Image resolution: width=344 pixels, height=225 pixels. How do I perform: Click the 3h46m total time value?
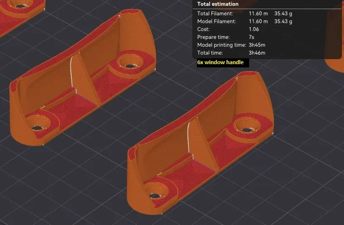[x=257, y=53]
